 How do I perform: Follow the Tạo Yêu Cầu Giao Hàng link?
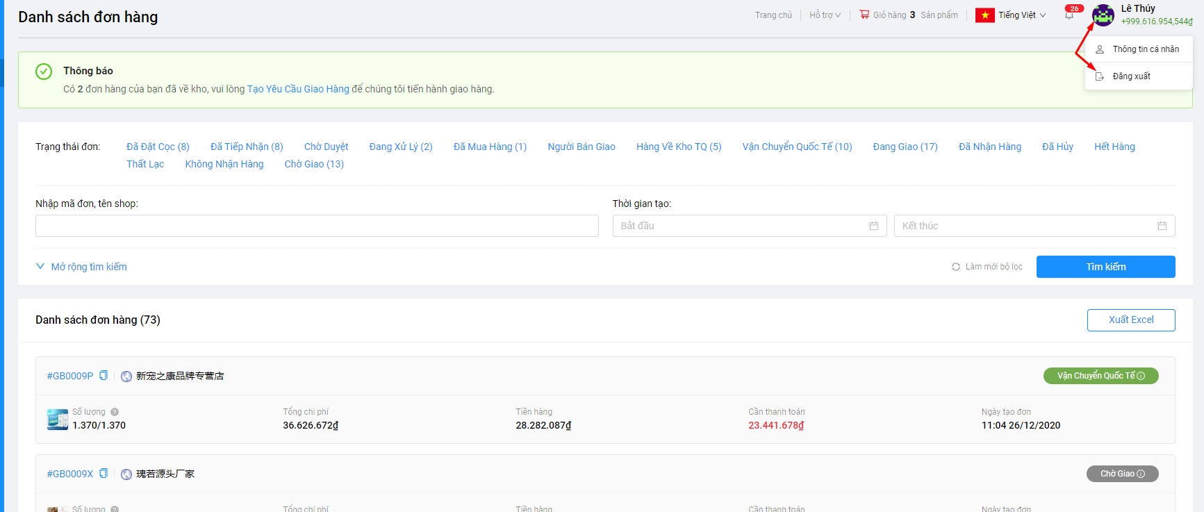click(x=298, y=89)
